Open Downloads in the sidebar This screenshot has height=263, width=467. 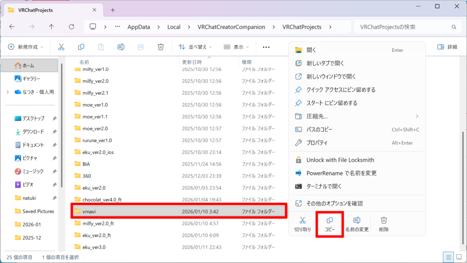[33, 132]
